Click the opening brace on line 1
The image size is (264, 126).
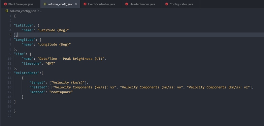pyautogui.click(x=15, y=16)
